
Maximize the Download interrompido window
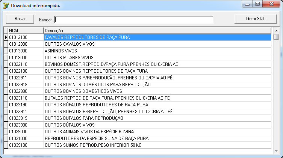point(257,4)
